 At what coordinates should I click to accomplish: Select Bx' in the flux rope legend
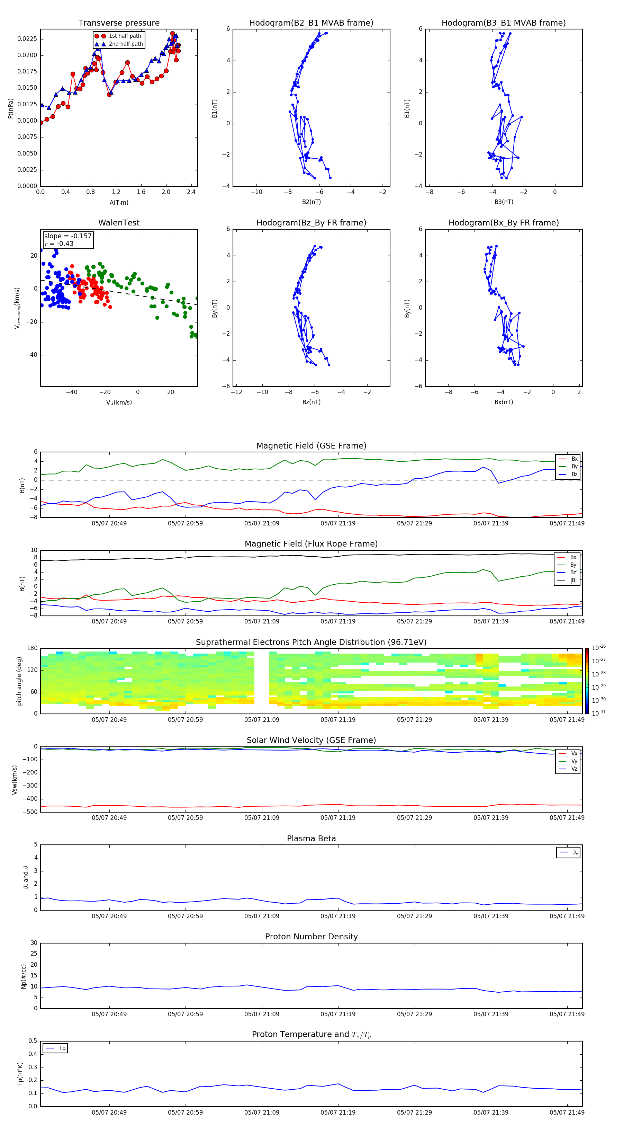[x=568, y=557]
